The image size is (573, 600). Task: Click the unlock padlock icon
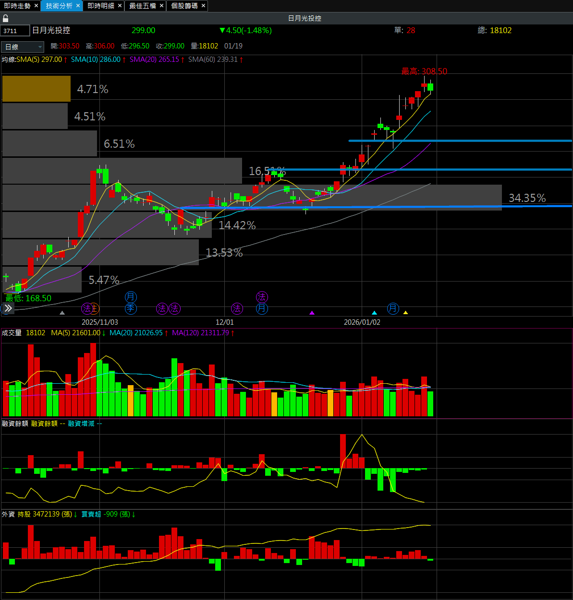[6, 18]
